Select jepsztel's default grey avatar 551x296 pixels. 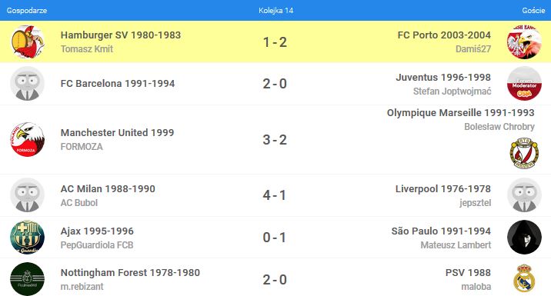coord(524,195)
